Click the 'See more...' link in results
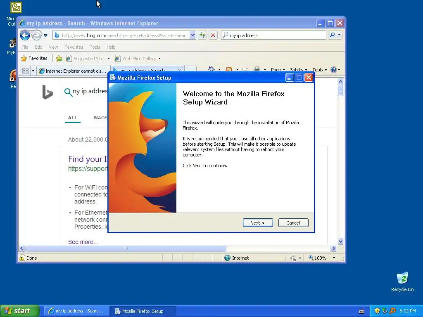 coord(83,242)
